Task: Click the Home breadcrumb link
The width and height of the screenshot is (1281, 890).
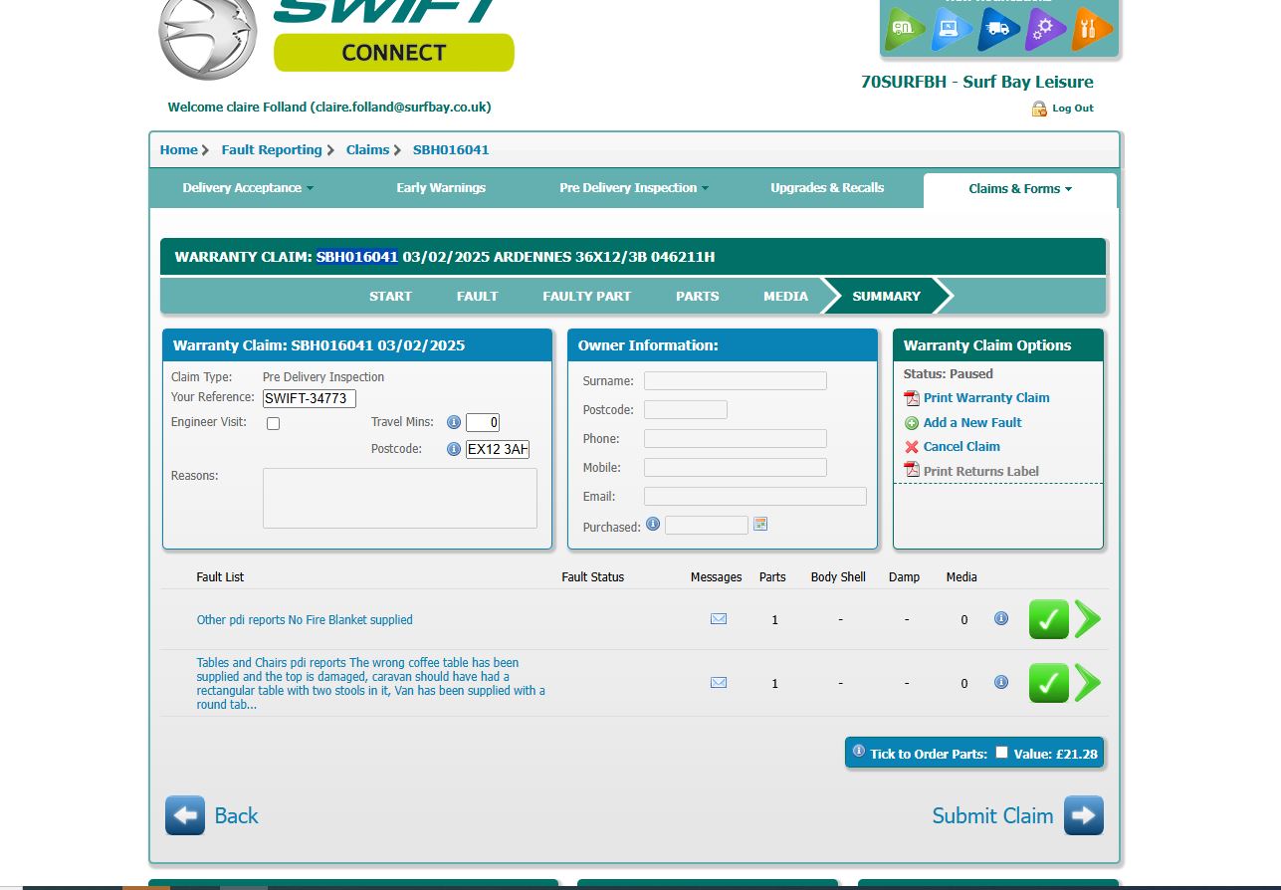Action: pyautogui.click(x=179, y=150)
